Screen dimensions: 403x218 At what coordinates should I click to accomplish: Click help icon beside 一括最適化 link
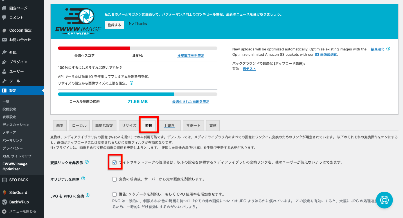[x=388, y=49]
